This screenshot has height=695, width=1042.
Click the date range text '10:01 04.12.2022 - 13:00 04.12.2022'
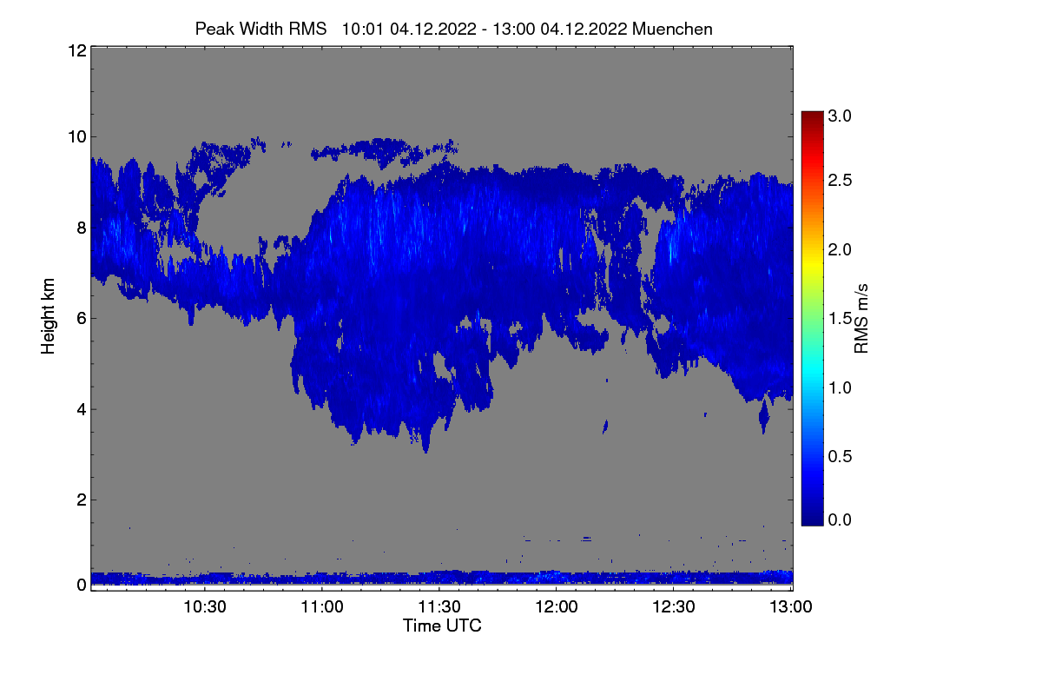(x=485, y=29)
